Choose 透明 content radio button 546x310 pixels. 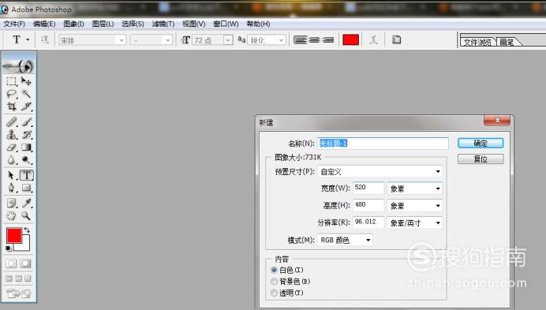274,293
